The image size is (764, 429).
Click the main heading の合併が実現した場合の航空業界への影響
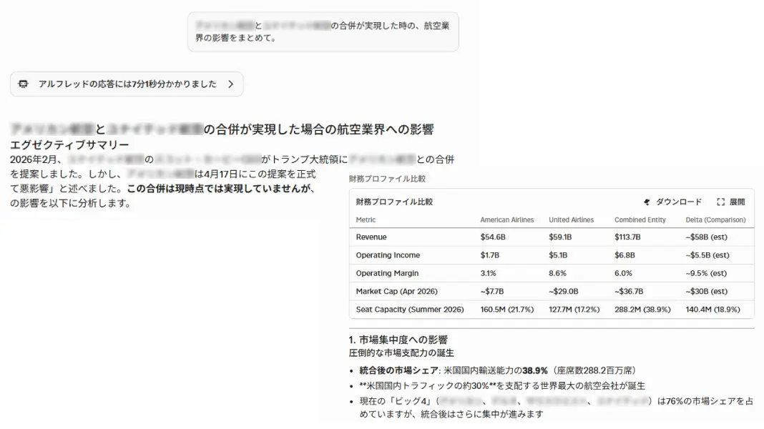318,129
